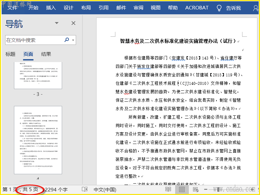This screenshot has width=260, height=195.
Task: Open the 文件 menu
Action: pos(12,7)
